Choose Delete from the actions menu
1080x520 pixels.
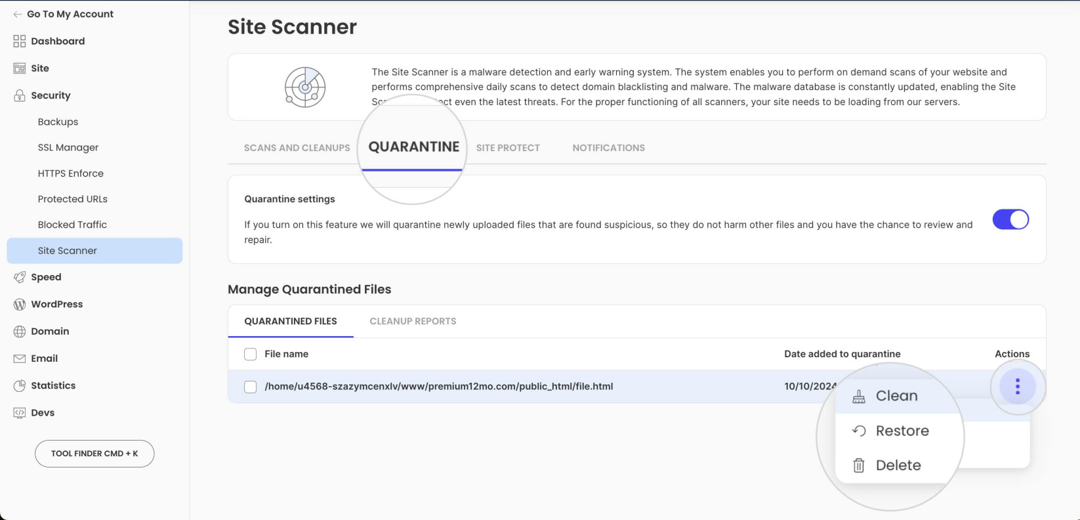click(x=898, y=466)
